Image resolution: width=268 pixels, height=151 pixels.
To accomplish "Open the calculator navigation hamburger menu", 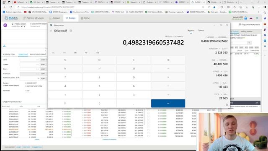I will 51,31.
